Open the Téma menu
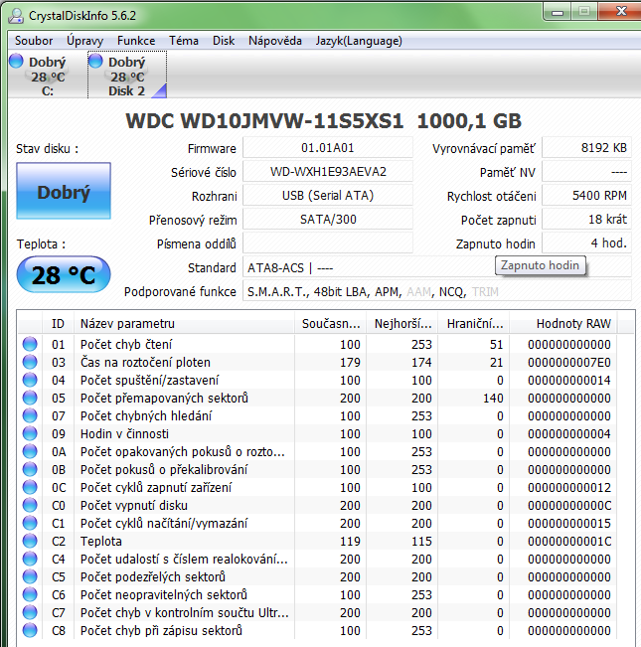641x647 pixels. tap(184, 41)
